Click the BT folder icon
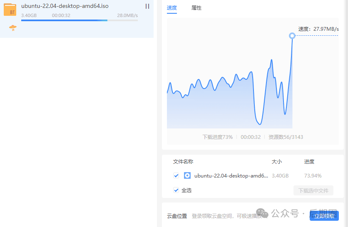Viewport: 348px width, 227px height. point(10,10)
